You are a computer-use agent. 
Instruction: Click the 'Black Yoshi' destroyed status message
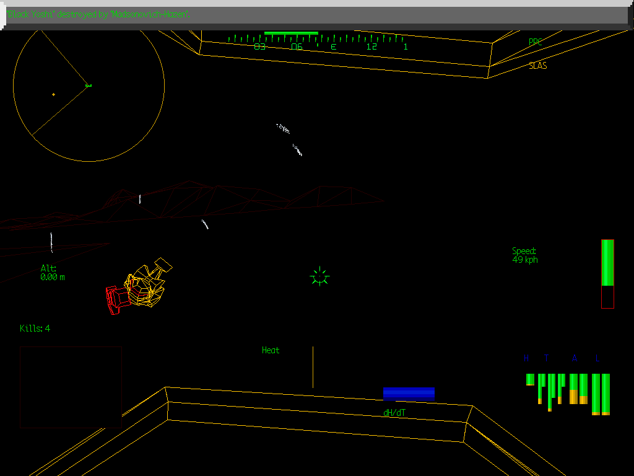(x=99, y=14)
